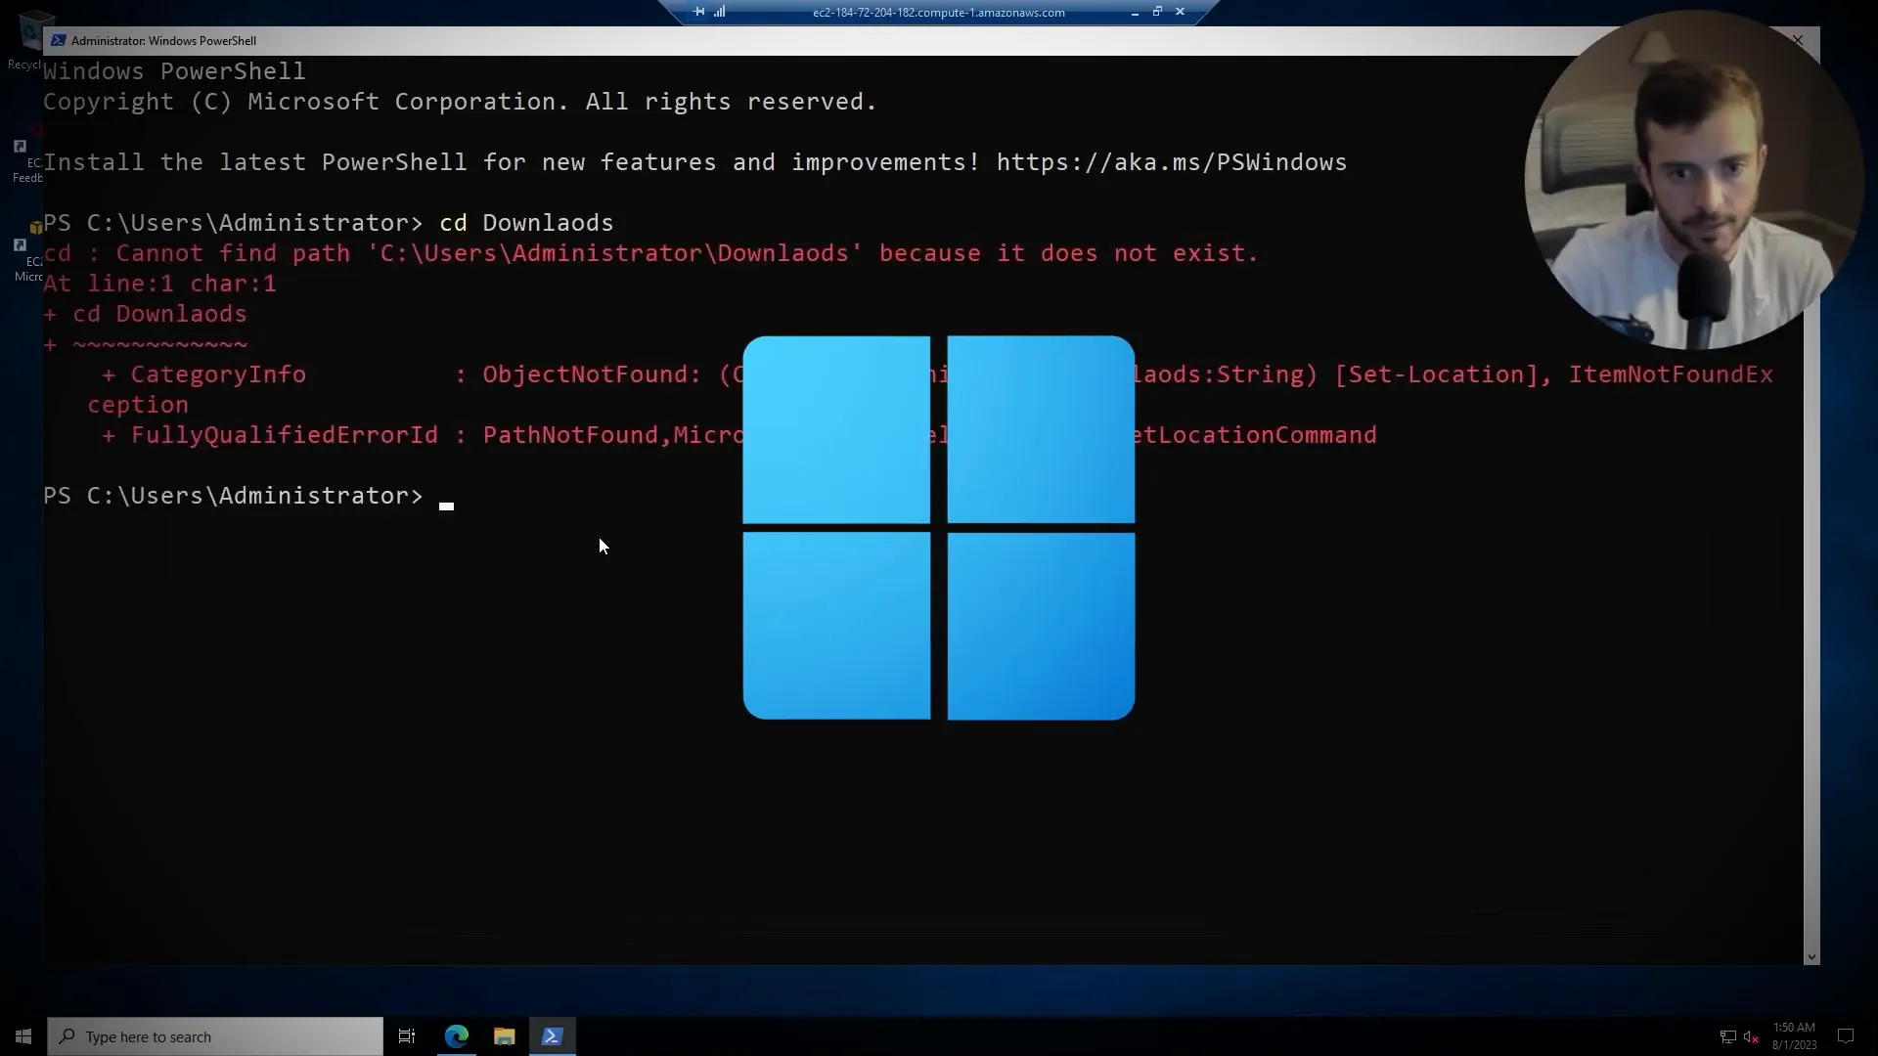Click the scrollbar down arrow in PowerShell
1878x1056 pixels.
coord(1811,957)
